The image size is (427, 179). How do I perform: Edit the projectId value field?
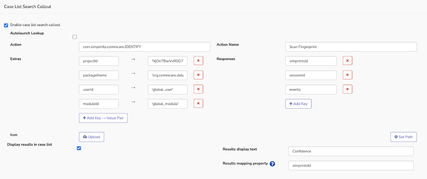tap(167, 61)
